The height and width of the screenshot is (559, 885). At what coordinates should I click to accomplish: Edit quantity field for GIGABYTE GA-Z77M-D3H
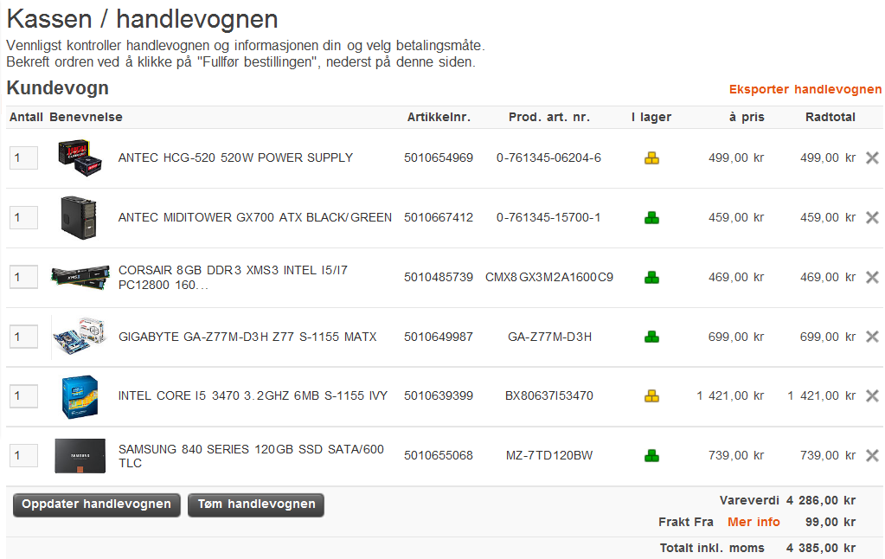[x=23, y=337]
